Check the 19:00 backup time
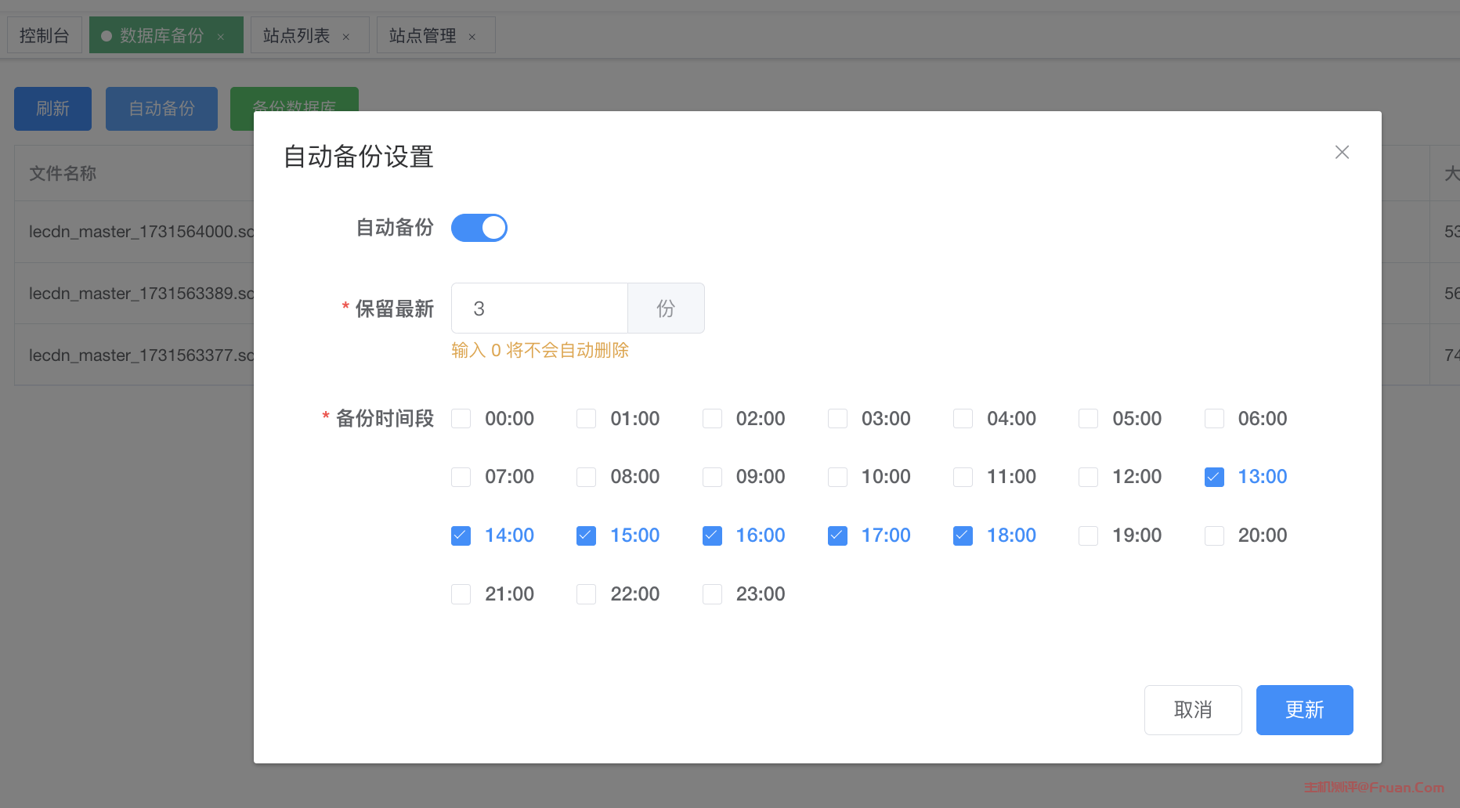Screen dimensions: 1460x808 point(1088,536)
